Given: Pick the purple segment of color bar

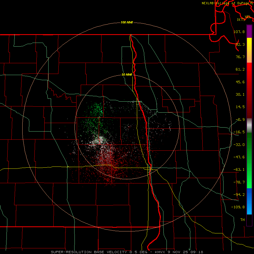Looking at the screenshot, I should coord(249,31).
